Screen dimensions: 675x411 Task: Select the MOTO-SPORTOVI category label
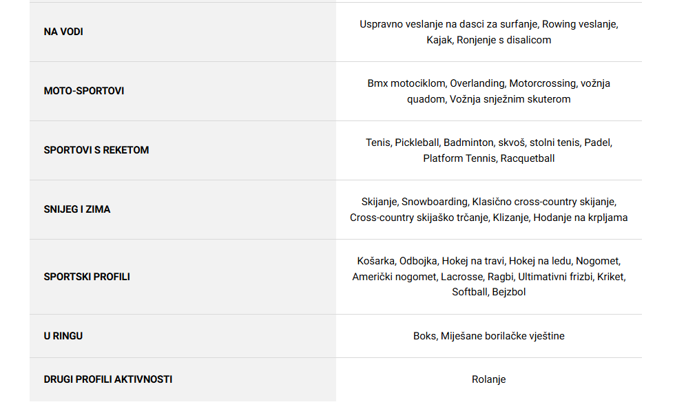point(84,91)
